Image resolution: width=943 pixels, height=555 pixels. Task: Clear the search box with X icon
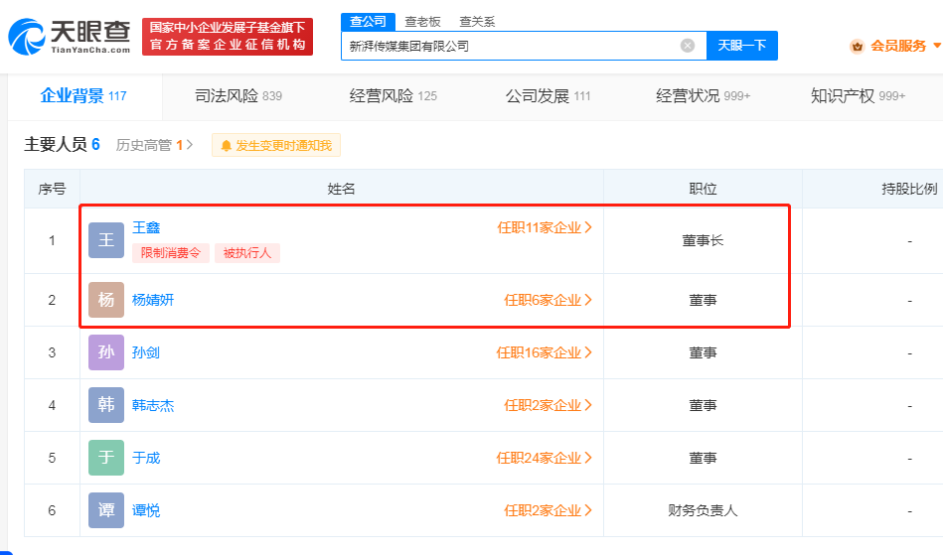pyautogui.click(x=688, y=46)
